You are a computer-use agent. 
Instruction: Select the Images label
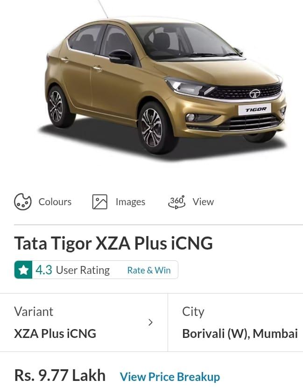point(130,202)
